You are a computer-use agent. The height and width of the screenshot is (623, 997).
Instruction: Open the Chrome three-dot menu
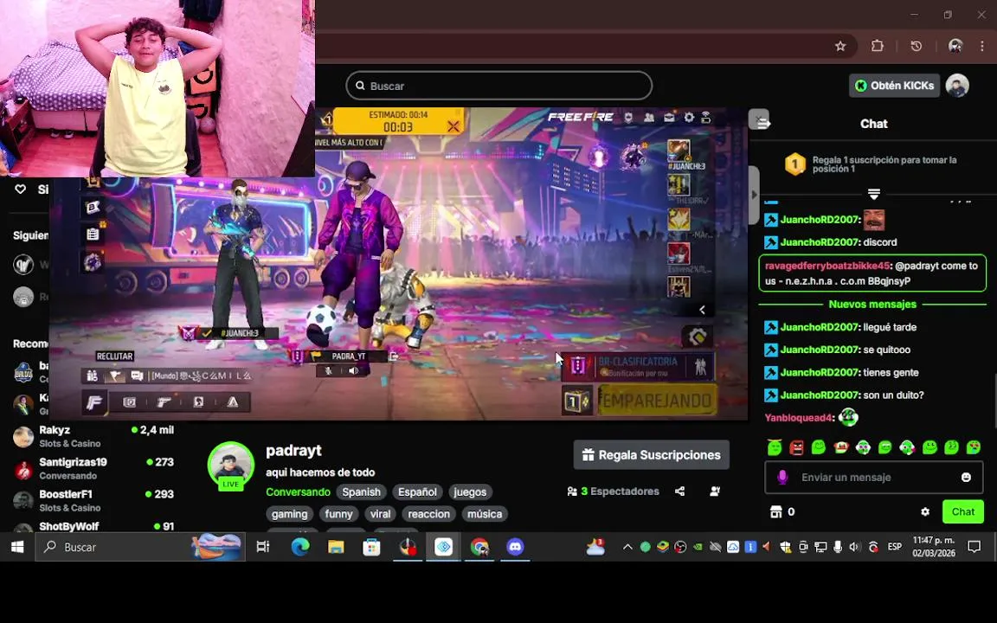click(x=982, y=46)
